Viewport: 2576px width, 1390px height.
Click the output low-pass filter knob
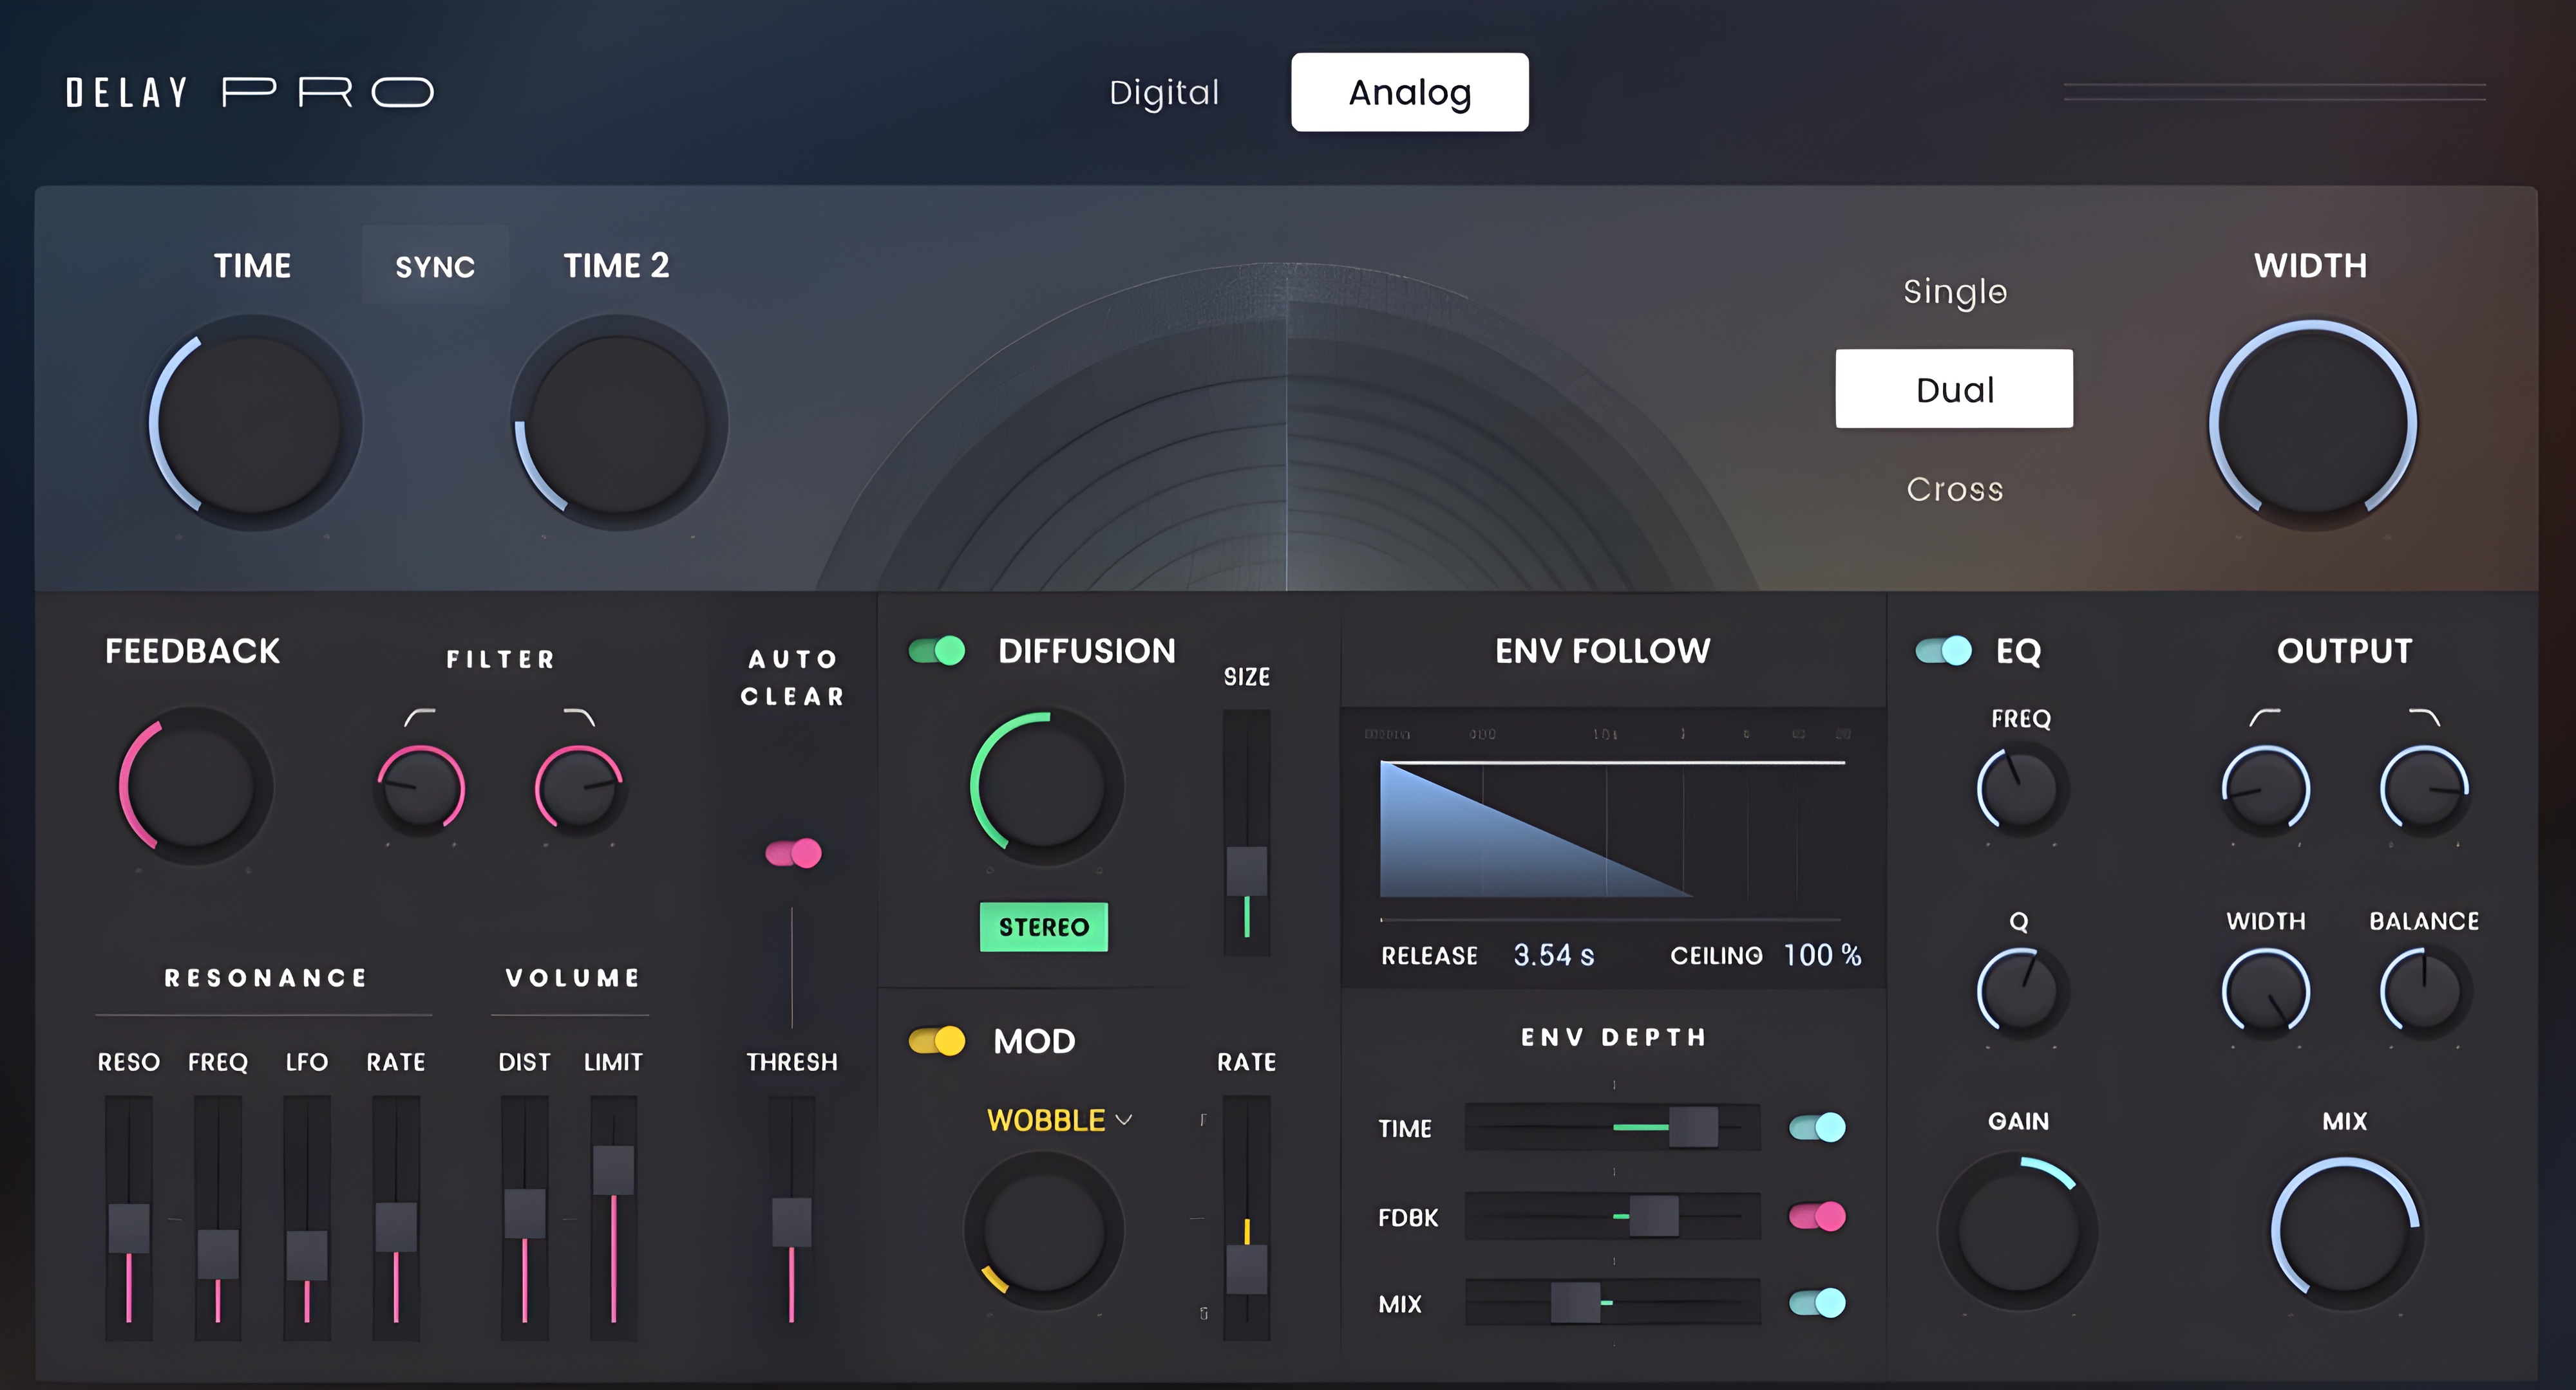2424,790
